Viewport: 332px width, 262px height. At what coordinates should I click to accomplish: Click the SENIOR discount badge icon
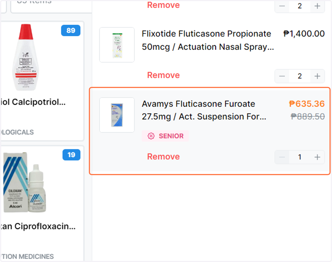pos(151,136)
